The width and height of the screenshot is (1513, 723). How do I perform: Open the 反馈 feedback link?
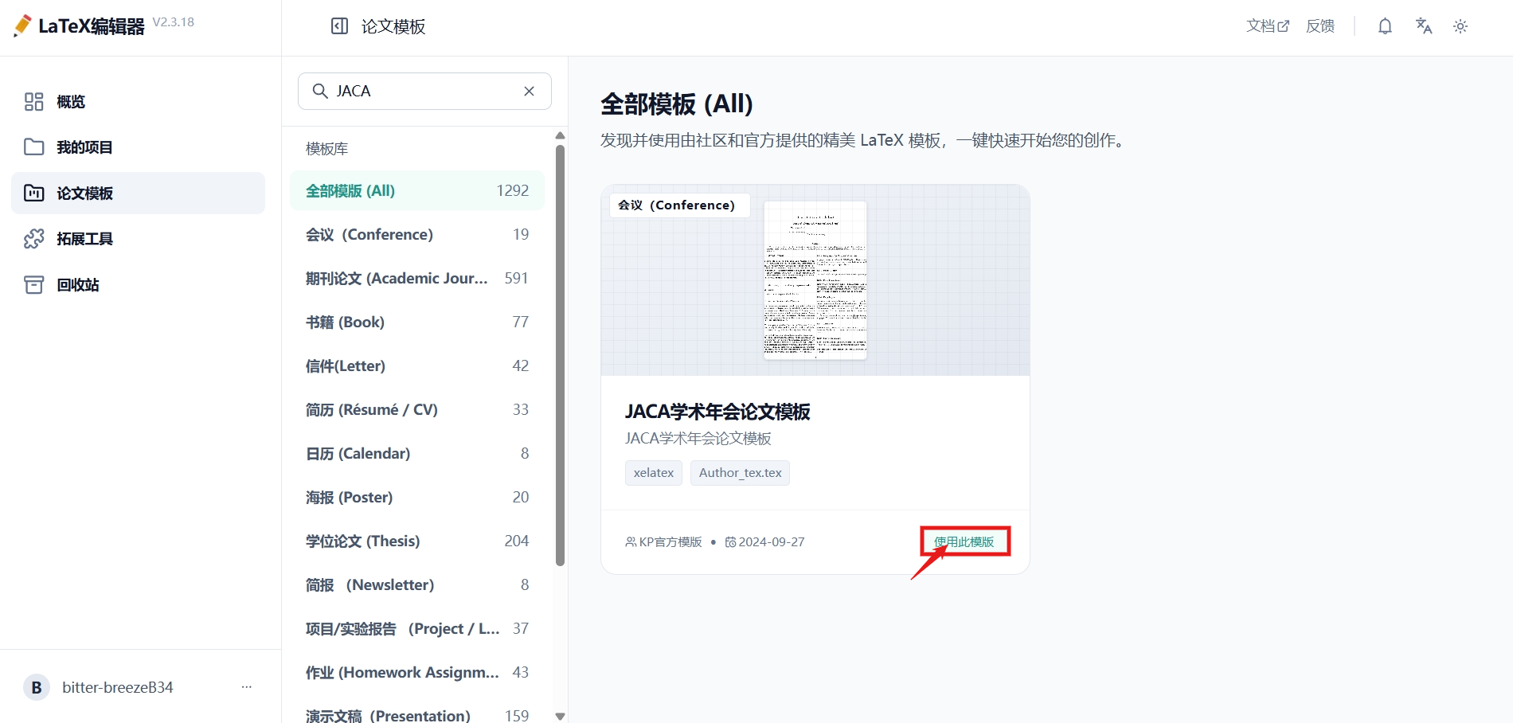pos(1320,26)
